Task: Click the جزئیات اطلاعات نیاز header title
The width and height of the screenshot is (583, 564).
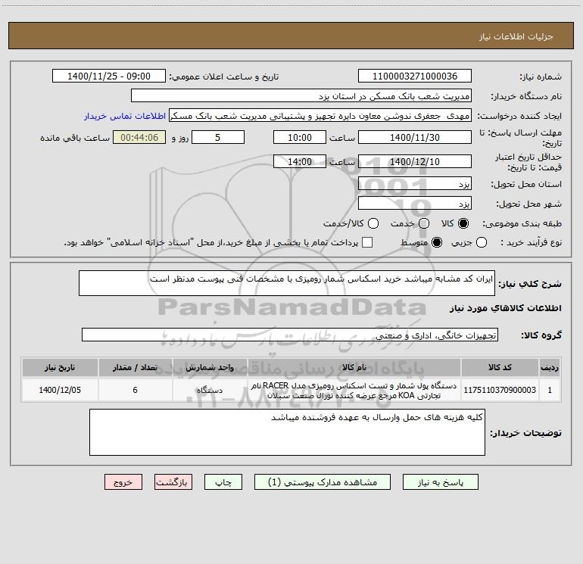Action: pos(516,36)
